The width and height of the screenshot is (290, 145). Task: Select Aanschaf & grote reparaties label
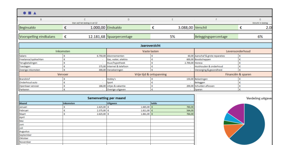(216, 56)
